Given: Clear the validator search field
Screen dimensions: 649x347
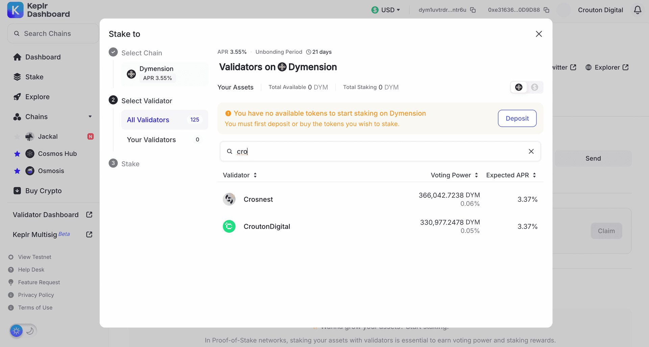Looking at the screenshot, I should coord(531,151).
